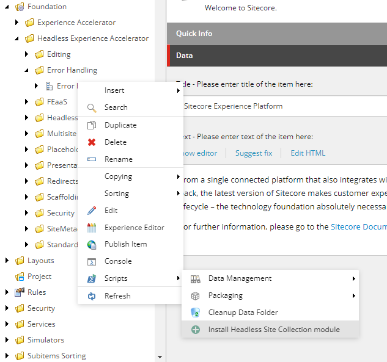Choose Duplicate from the context menu
Image resolution: width=387 pixels, height=362 pixels.
click(130, 125)
